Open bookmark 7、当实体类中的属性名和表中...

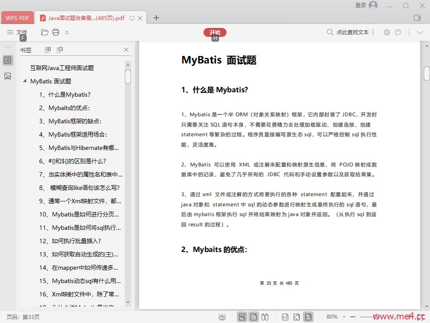coord(81,174)
